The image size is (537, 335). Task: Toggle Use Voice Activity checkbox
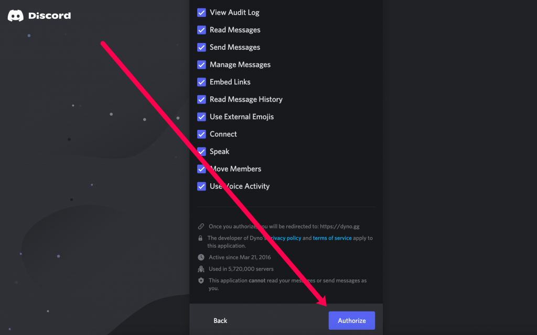click(201, 186)
